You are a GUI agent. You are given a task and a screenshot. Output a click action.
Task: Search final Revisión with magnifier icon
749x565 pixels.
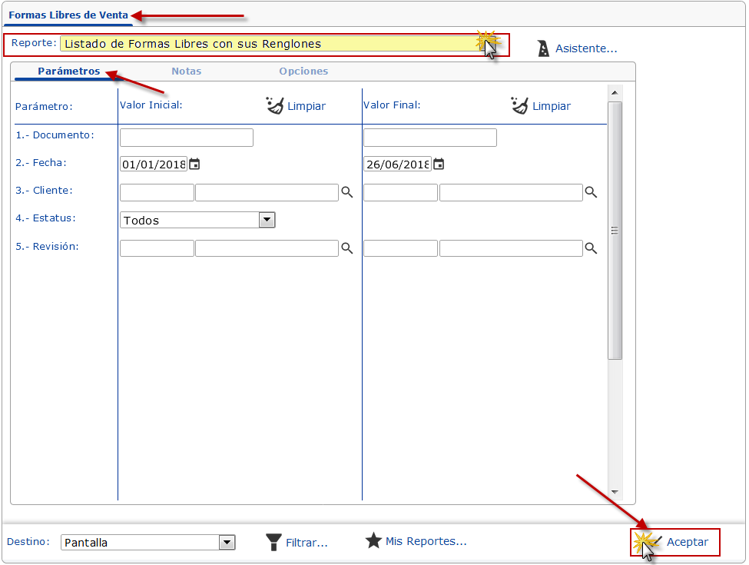pyautogui.click(x=591, y=248)
